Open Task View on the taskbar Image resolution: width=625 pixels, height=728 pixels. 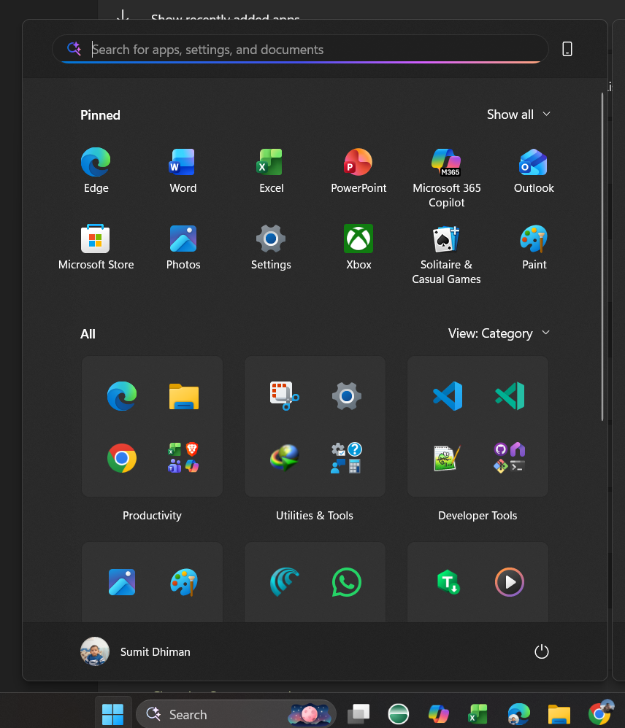click(x=358, y=714)
